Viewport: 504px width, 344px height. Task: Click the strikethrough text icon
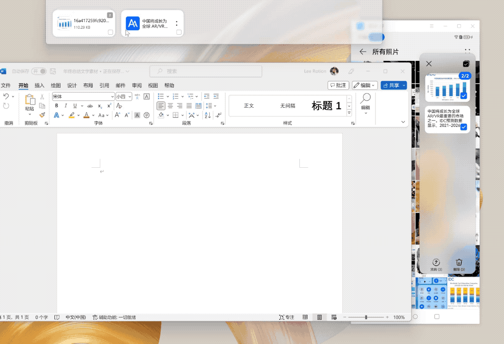tap(90, 106)
